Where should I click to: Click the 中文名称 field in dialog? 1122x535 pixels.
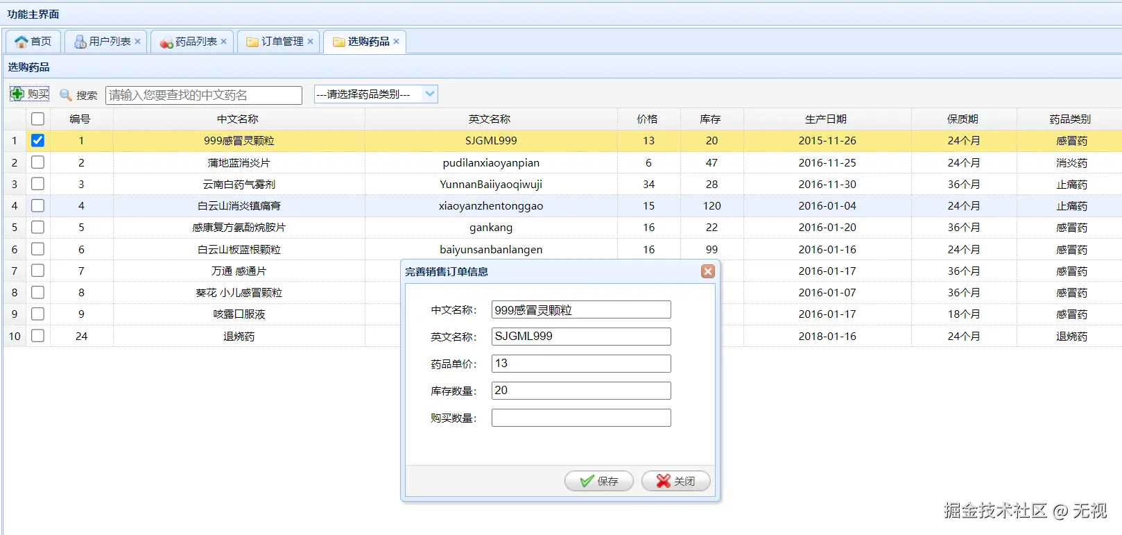581,309
